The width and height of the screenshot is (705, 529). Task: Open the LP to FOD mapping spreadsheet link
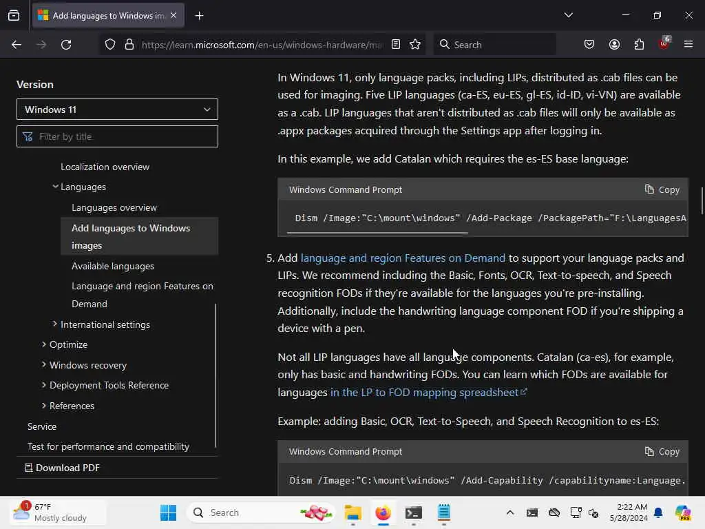click(428, 393)
